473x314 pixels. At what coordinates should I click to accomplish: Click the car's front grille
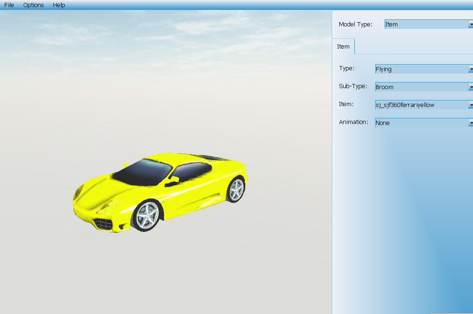click(x=103, y=223)
